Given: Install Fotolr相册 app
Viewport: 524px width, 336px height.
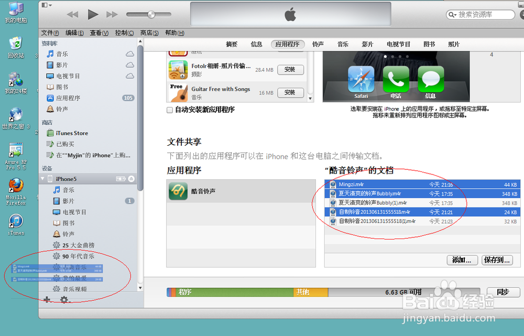Looking at the screenshot, I should click(x=290, y=70).
